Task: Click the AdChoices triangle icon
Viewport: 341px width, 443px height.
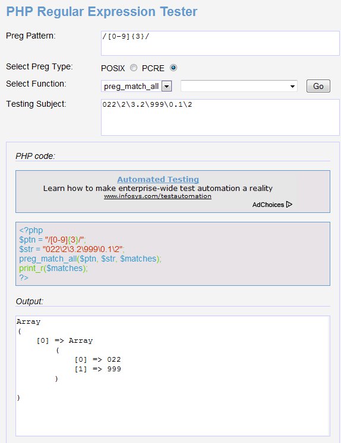Action: 289,204
